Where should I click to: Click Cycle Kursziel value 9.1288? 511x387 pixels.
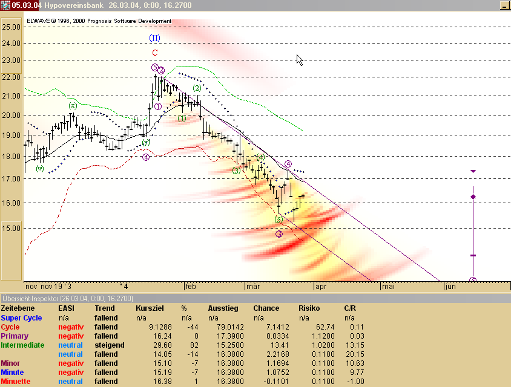[x=160, y=327]
